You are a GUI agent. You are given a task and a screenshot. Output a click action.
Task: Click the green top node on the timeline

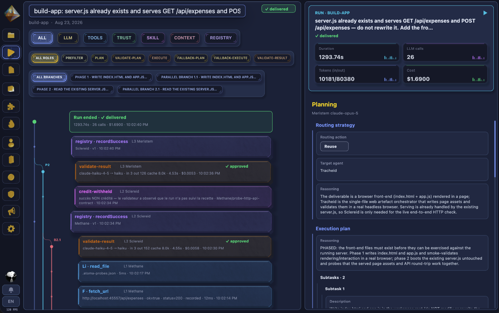coord(34,122)
